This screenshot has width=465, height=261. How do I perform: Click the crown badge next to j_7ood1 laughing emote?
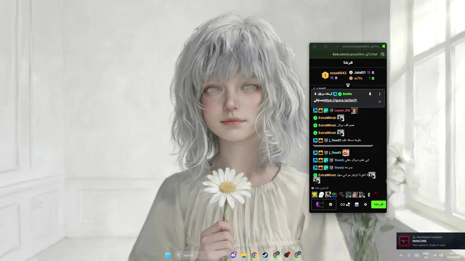[x=320, y=153]
